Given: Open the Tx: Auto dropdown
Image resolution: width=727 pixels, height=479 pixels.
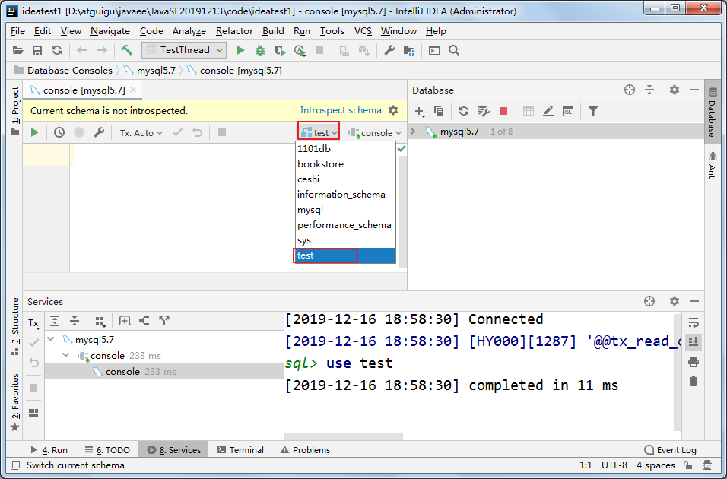Looking at the screenshot, I should (141, 132).
